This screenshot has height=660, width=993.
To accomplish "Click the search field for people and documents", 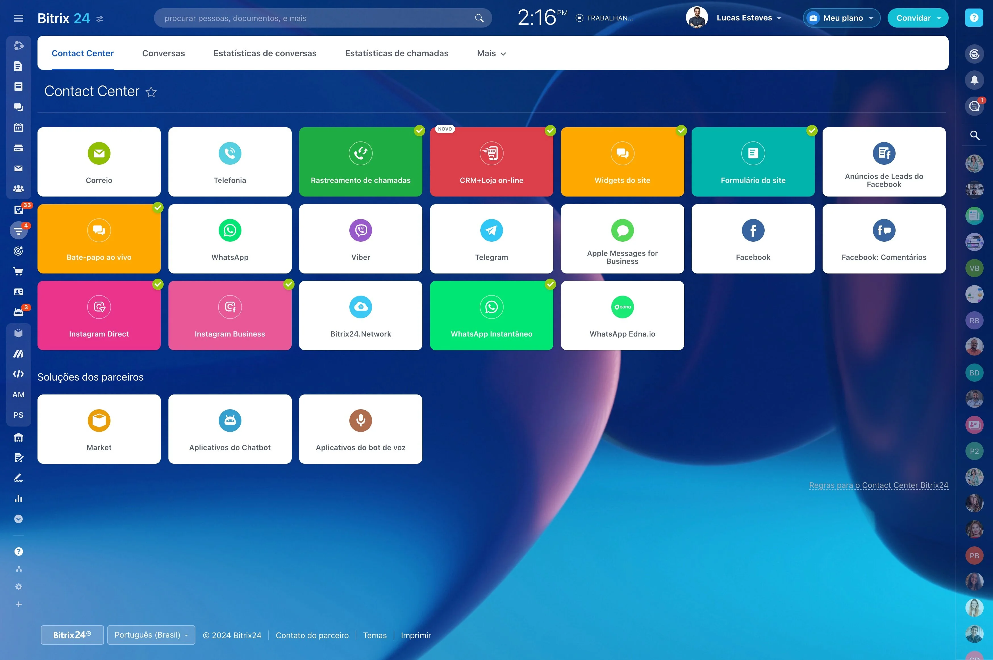I will (x=323, y=18).
